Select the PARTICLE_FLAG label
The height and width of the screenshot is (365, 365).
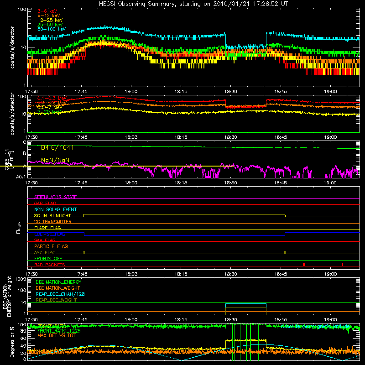(51, 246)
